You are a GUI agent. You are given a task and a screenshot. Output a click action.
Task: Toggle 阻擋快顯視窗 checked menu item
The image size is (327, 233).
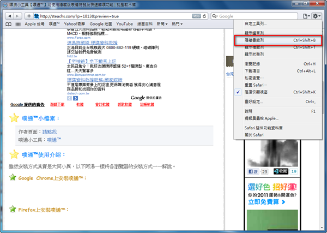[x=278, y=92]
